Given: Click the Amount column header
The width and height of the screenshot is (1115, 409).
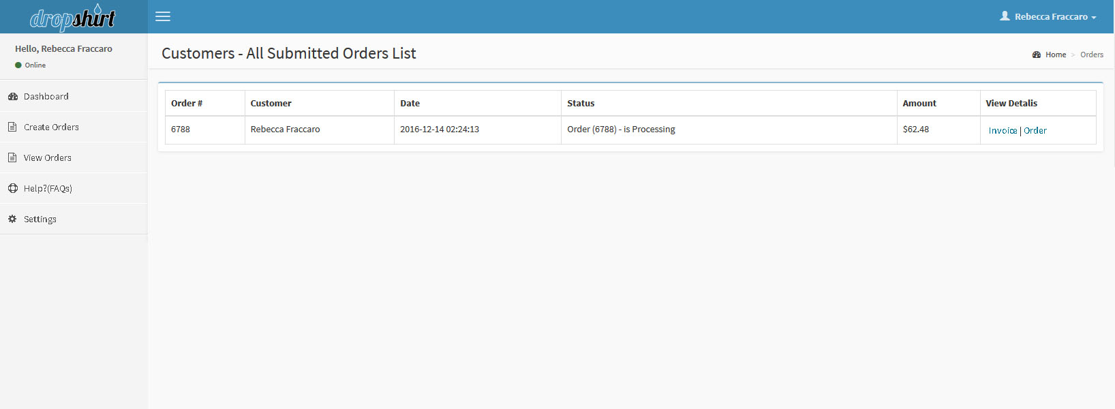Looking at the screenshot, I should pyautogui.click(x=938, y=103).
